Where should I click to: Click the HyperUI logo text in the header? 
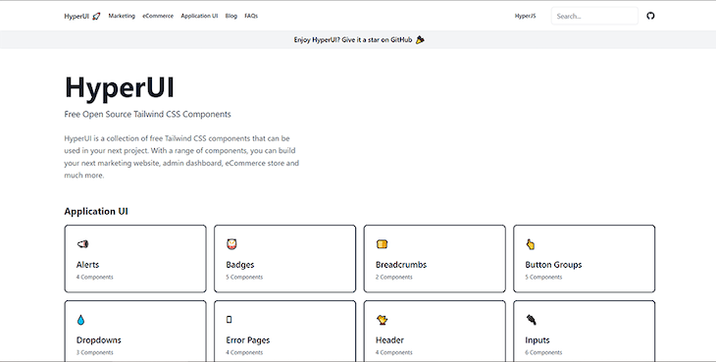click(x=77, y=17)
